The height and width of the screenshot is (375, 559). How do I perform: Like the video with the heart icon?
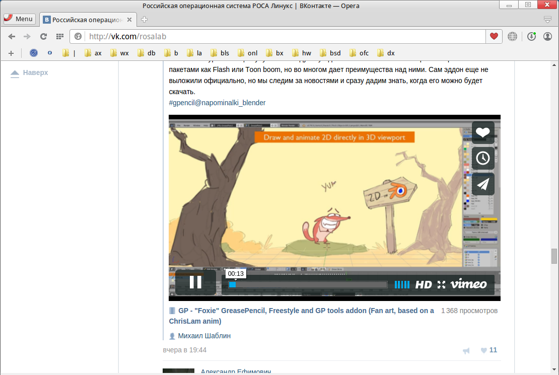[483, 132]
